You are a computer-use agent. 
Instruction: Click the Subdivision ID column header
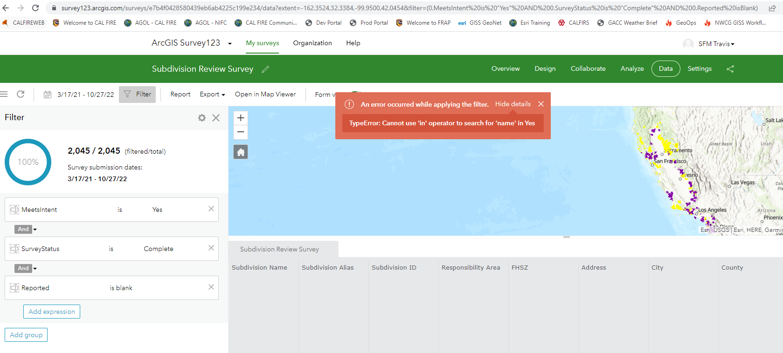[394, 267]
